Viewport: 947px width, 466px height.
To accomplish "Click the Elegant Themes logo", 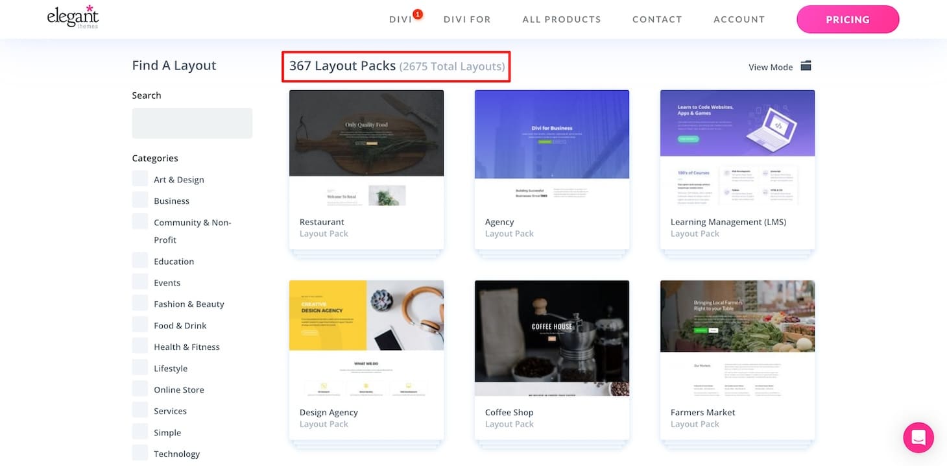I will (73, 18).
